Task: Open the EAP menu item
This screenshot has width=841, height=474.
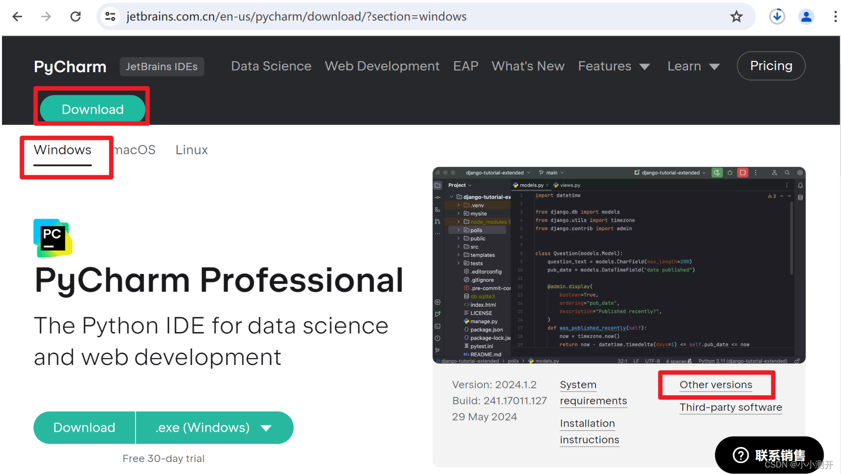Action: coord(466,66)
